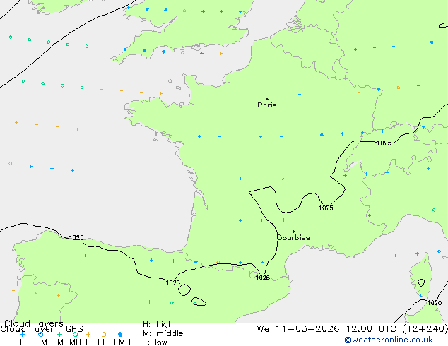The height and width of the screenshot is (346, 448).
Task: Click the 'LMH' legend abbreviation
Action: pyautogui.click(x=122, y=342)
